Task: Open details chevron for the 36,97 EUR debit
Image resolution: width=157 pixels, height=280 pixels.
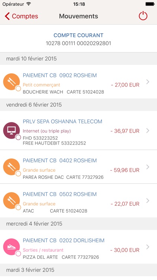Action: (x=148, y=131)
